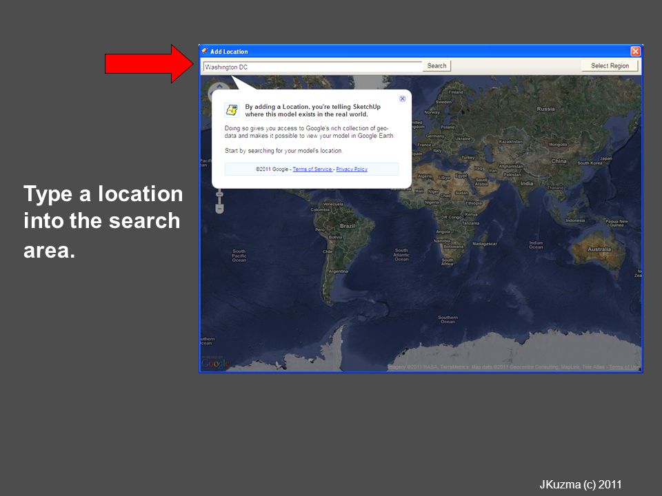Click the Washington DC search field
Image resolution: width=662 pixels, height=496 pixels.
(x=312, y=67)
